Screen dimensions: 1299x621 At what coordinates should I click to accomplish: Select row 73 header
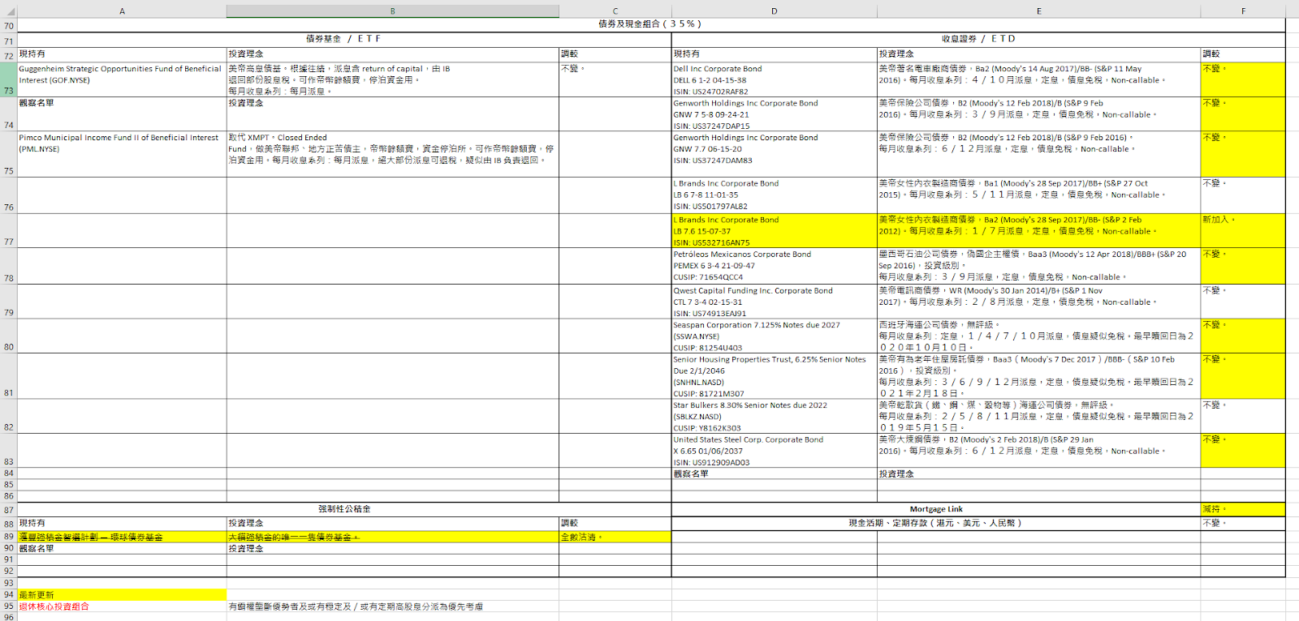pos(8,79)
